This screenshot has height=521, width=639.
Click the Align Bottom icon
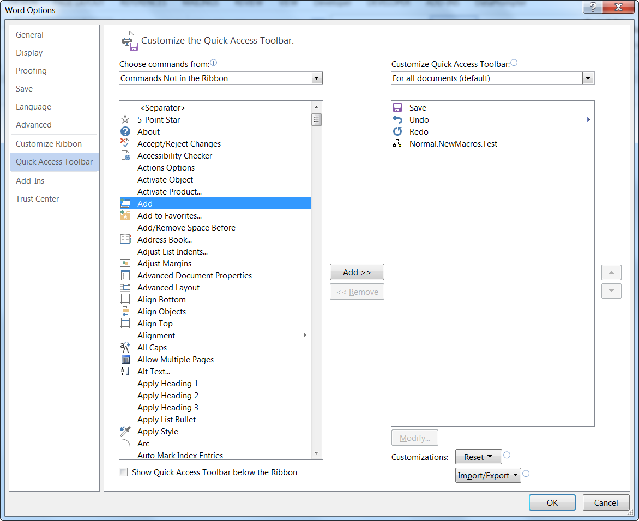pyautogui.click(x=125, y=299)
